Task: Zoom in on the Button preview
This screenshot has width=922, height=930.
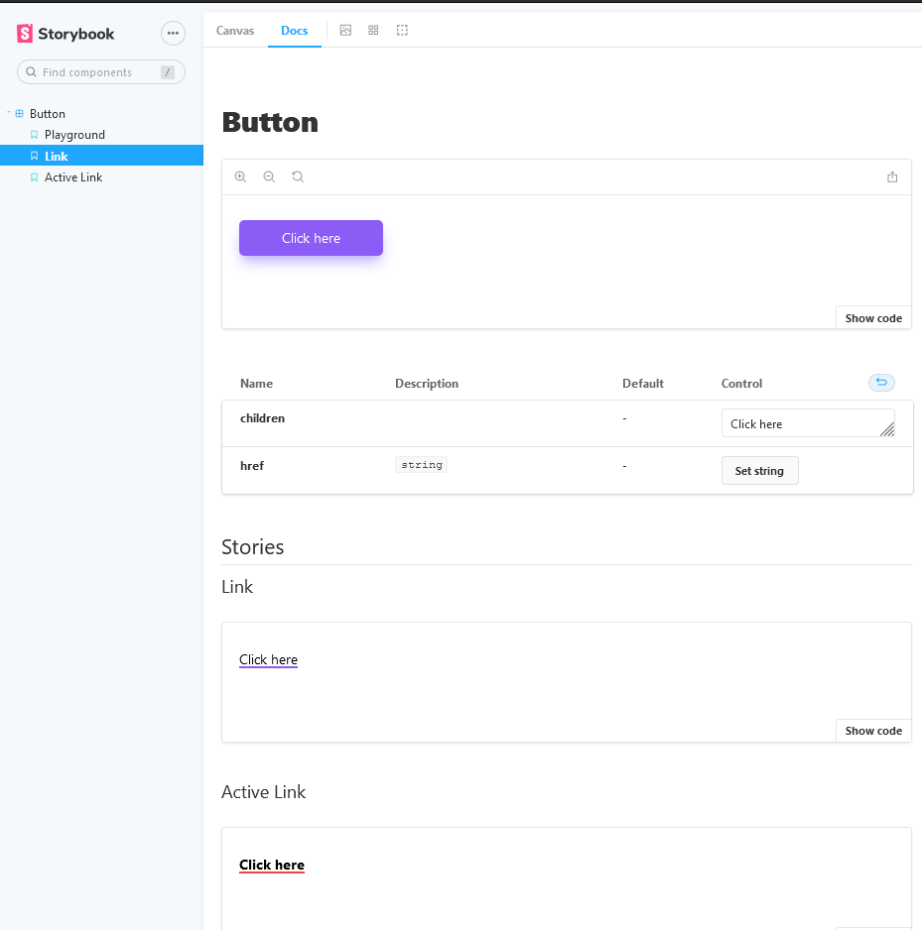Action: 240,176
